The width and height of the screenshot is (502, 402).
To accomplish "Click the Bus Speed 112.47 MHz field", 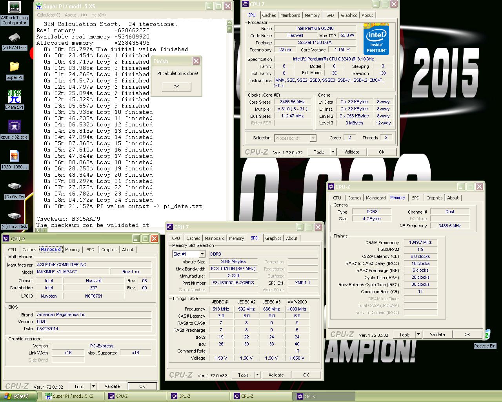I will click(293, 116).
